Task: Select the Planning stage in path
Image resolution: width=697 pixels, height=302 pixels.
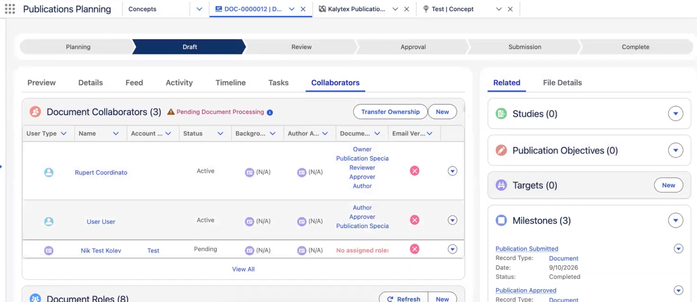Action: pos(78,47)
